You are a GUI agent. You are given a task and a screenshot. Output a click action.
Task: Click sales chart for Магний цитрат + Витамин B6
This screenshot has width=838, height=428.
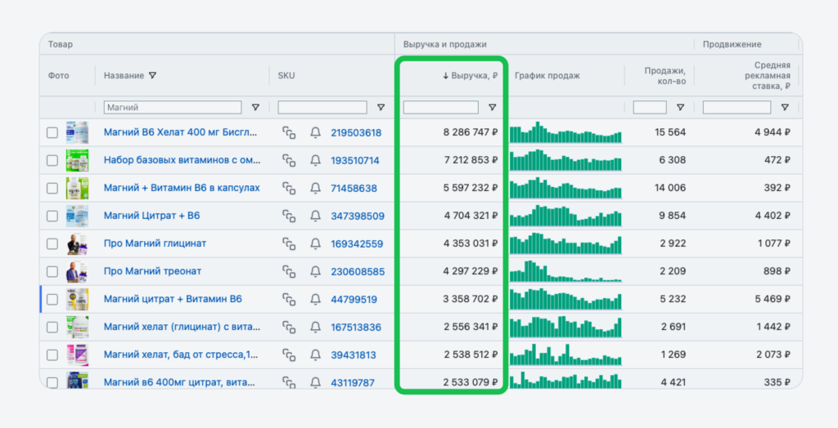click(x=565, y=299)
